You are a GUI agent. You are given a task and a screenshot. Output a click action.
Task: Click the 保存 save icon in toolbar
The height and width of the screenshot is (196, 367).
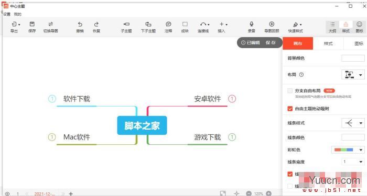(32, 24)
